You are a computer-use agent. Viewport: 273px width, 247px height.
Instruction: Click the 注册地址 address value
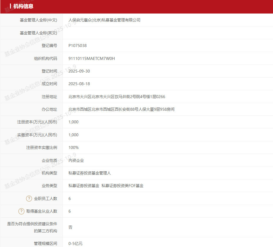[117, 97]
